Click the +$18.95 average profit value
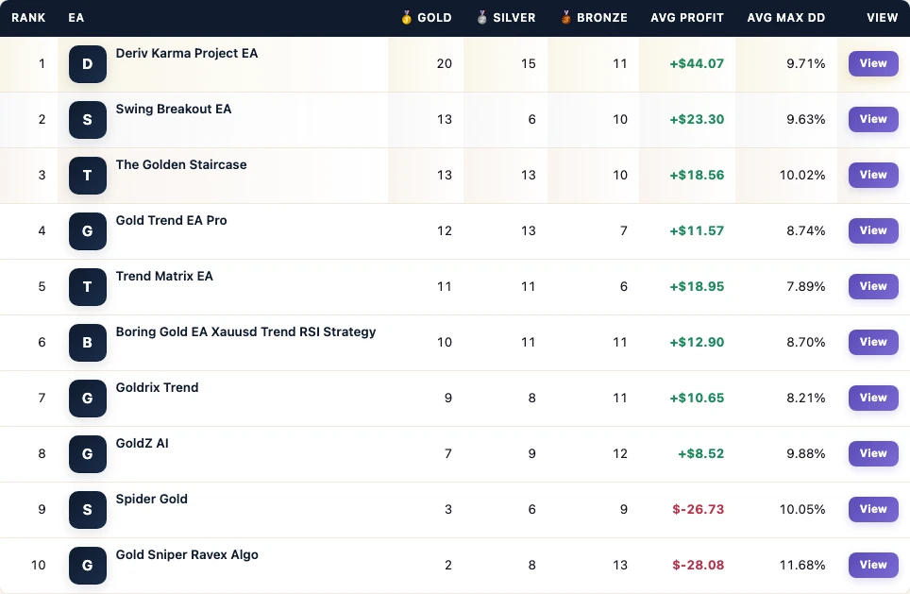Image resolution: width=910 pixels, height=594 pixels. (697, 287)
